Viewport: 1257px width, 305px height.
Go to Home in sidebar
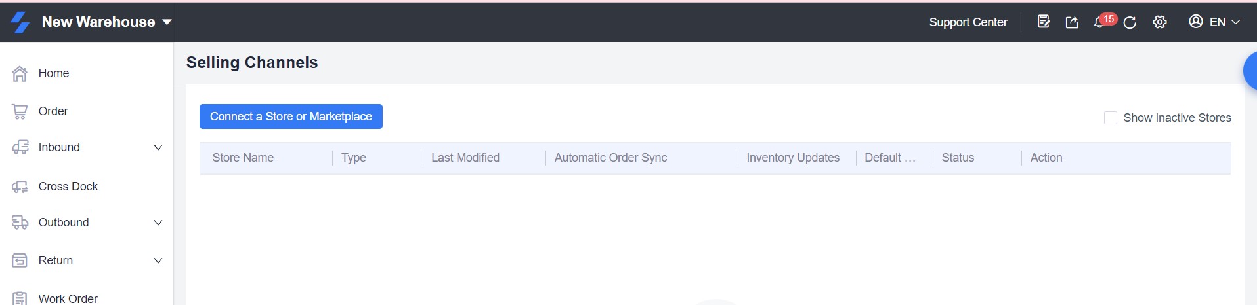tap(53, 73)
